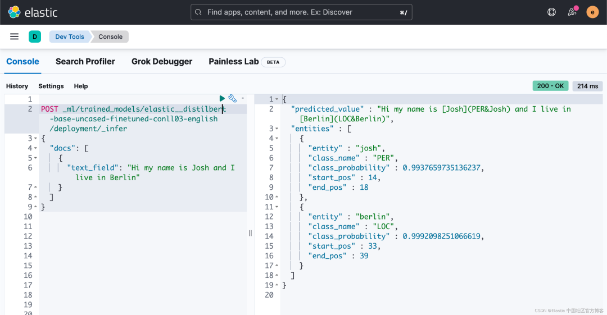Open console Settings
This screenshot has width=607, height=315.
click(51, 86)
